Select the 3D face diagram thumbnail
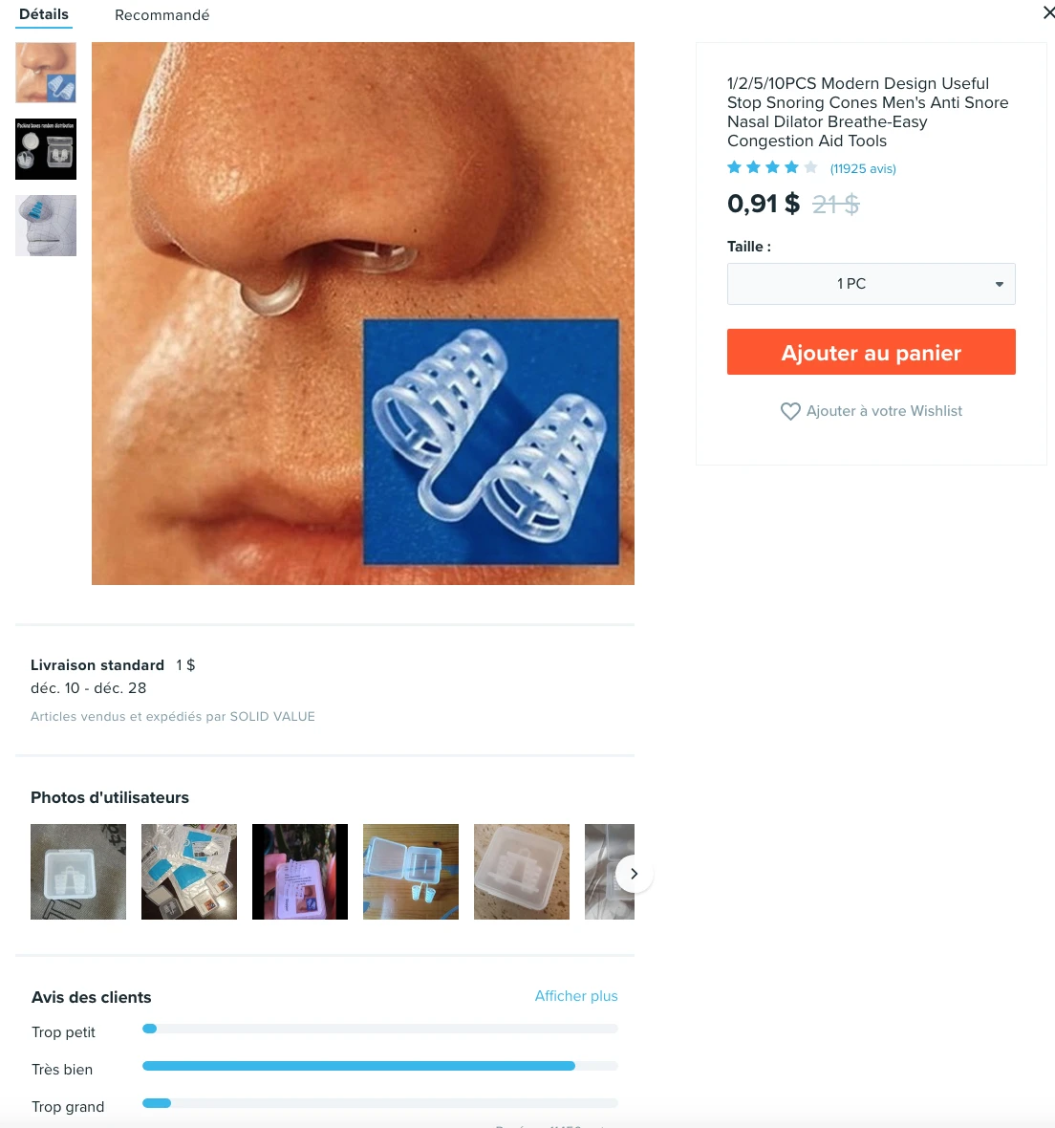 pyautogui.click(x=46, y=226)
